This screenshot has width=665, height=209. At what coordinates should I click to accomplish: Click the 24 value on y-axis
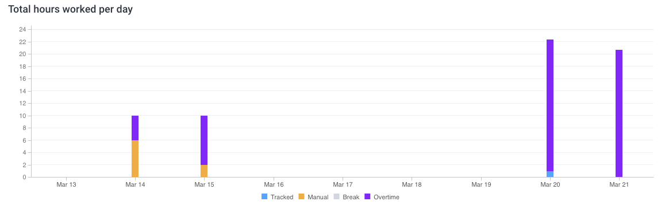tap(23, 29)
